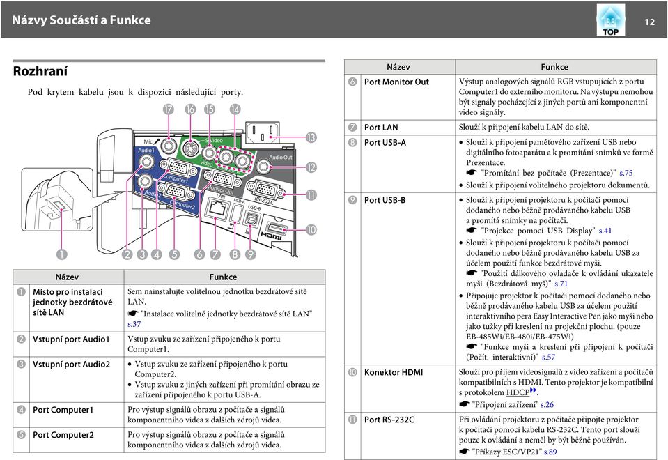Click the power inlet socket in the diagram

pyautogui.click(x=263, y=132)
